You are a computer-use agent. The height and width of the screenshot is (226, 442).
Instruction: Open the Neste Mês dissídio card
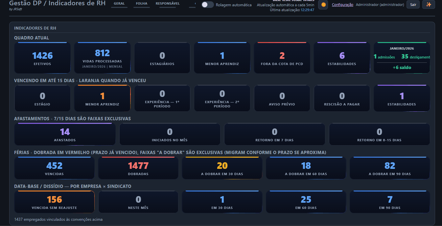point(138,202)
